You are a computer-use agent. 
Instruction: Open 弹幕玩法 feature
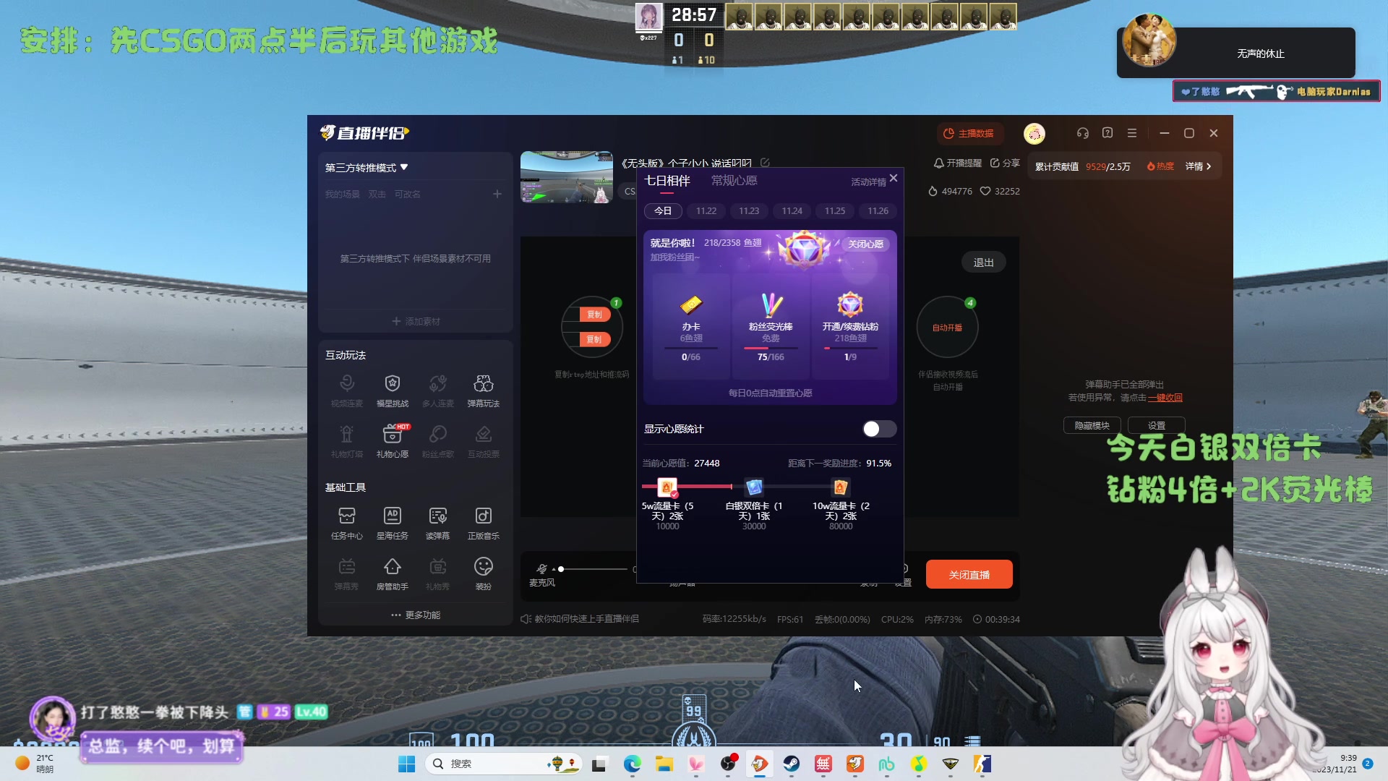(x=484, y=390)
